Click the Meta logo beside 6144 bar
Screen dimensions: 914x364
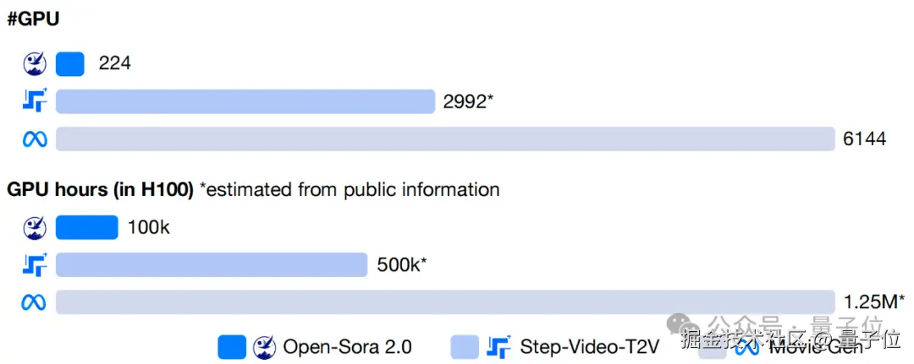(35, 139)
